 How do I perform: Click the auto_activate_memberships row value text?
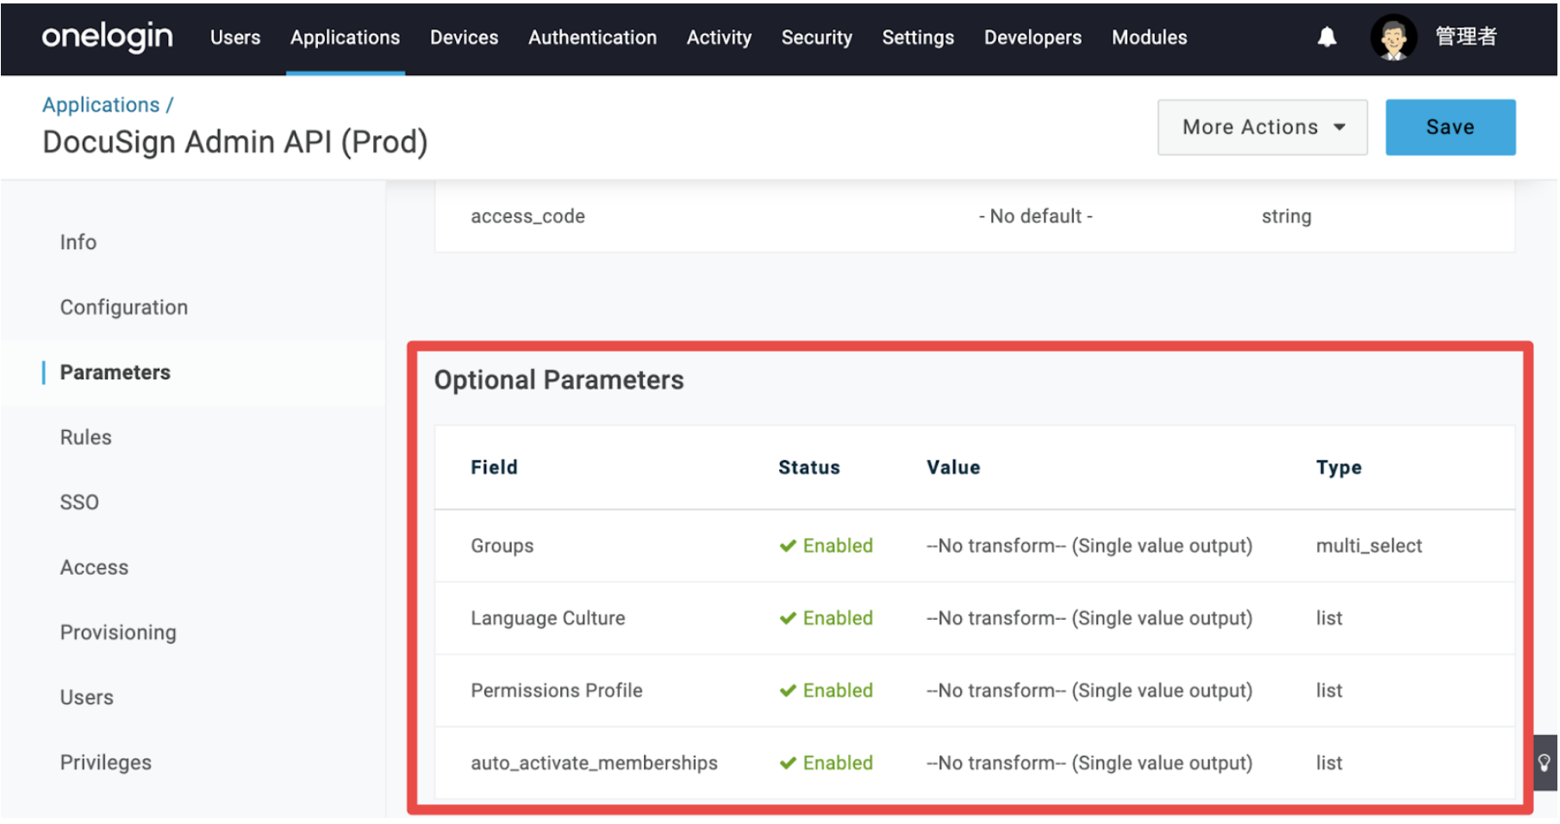coord(1089,763)
